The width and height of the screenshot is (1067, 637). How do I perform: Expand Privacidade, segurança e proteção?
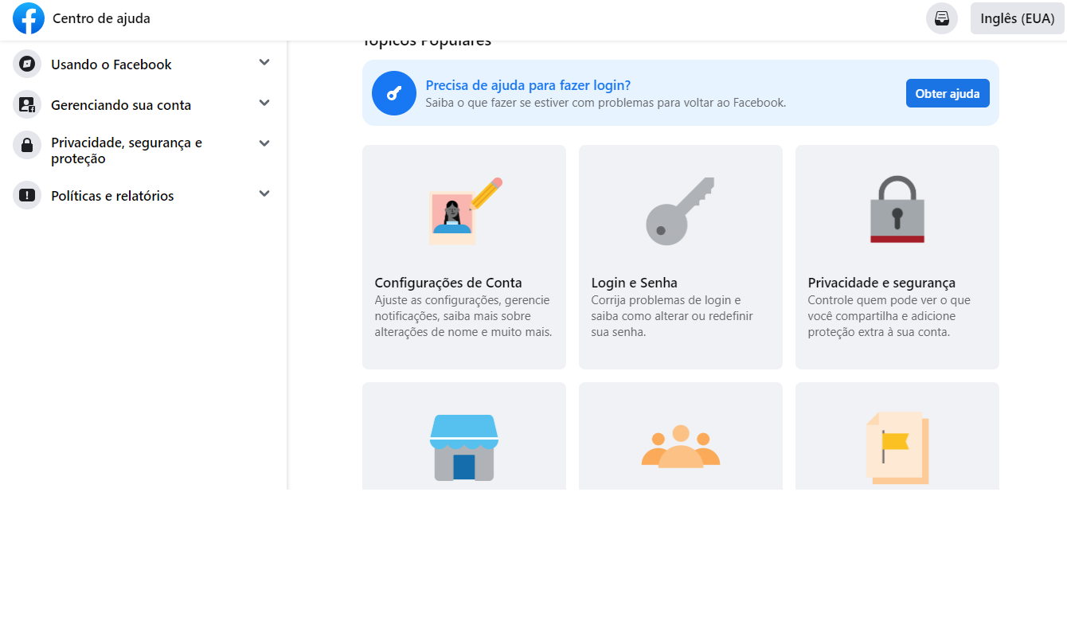[x=264, y=143]
